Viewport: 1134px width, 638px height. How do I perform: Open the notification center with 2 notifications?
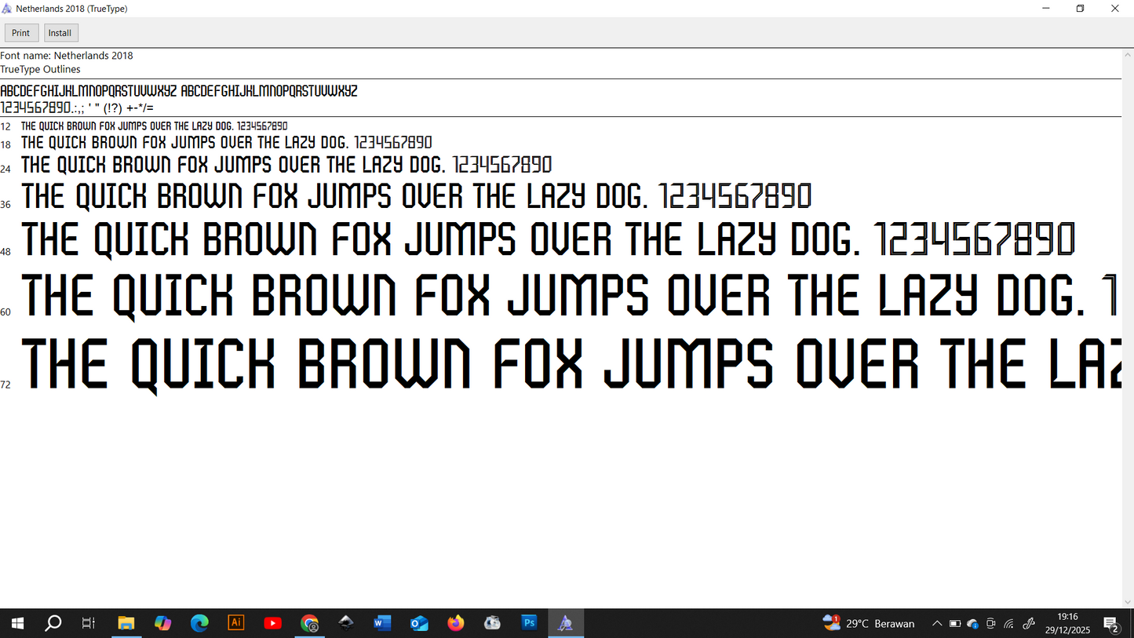pos(1111,624)
